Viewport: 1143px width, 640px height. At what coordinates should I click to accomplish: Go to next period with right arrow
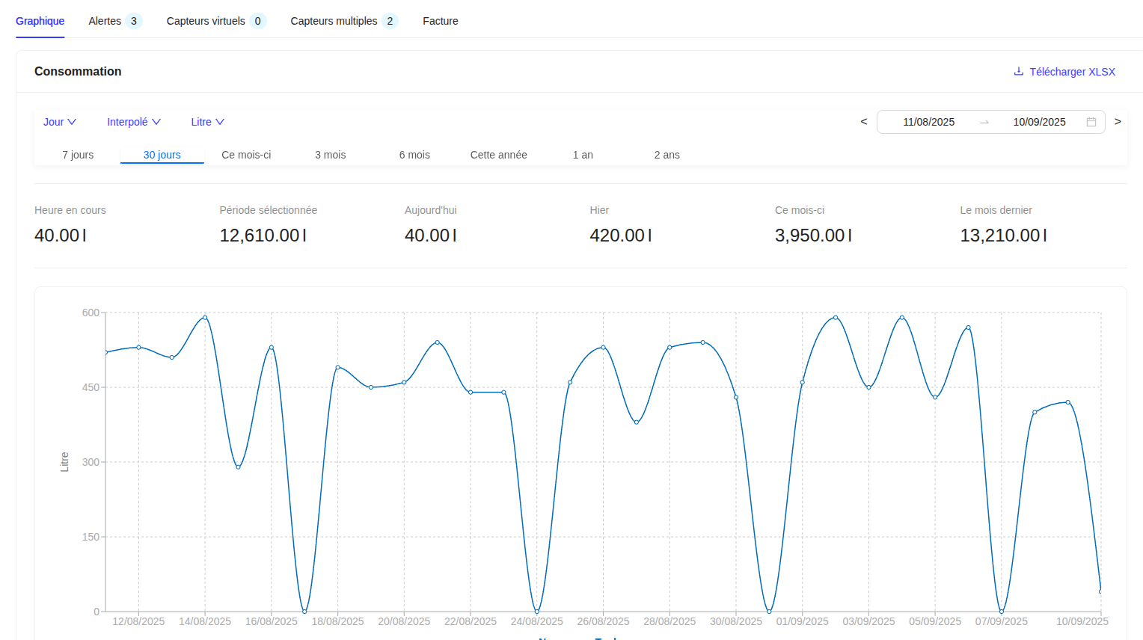(x=1118, y=122)
